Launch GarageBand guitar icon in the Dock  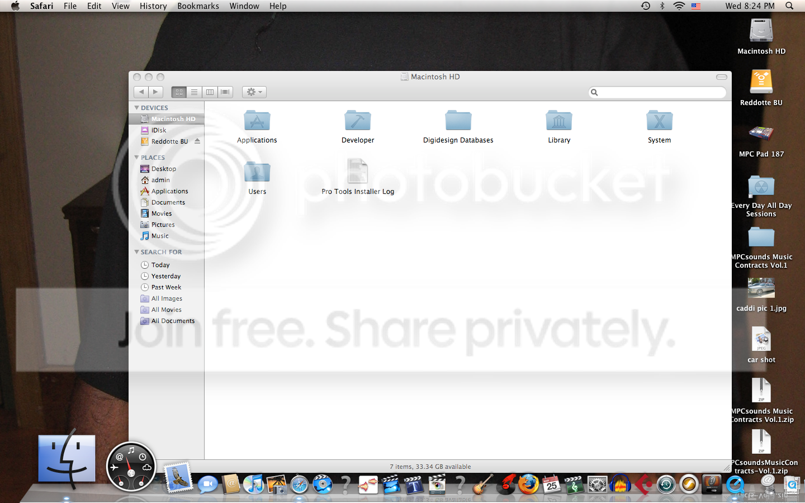[482, 484]
